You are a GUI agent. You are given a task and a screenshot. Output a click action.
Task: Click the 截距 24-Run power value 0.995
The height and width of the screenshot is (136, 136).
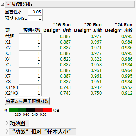(127, 36)
